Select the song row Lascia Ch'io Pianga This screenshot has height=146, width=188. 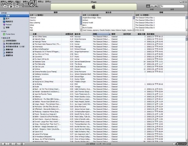tap(108, 134)
